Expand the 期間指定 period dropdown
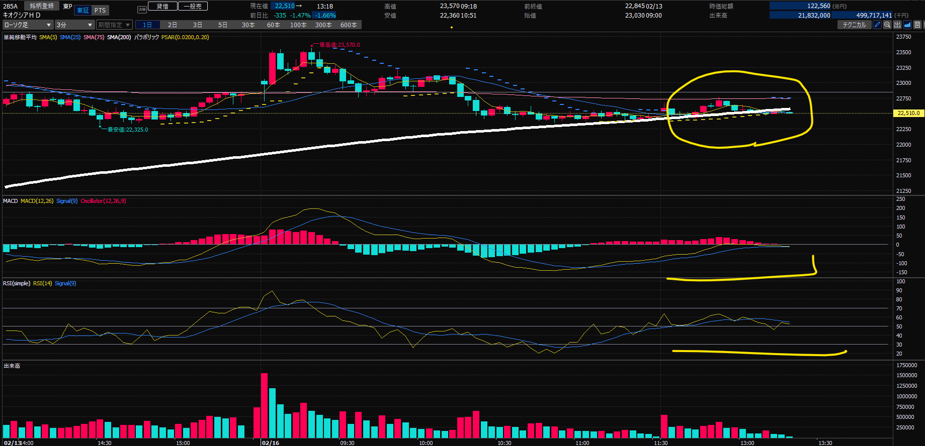Viewport: 925px width, 446px height. pyautogui.click(x=114, y=25)
